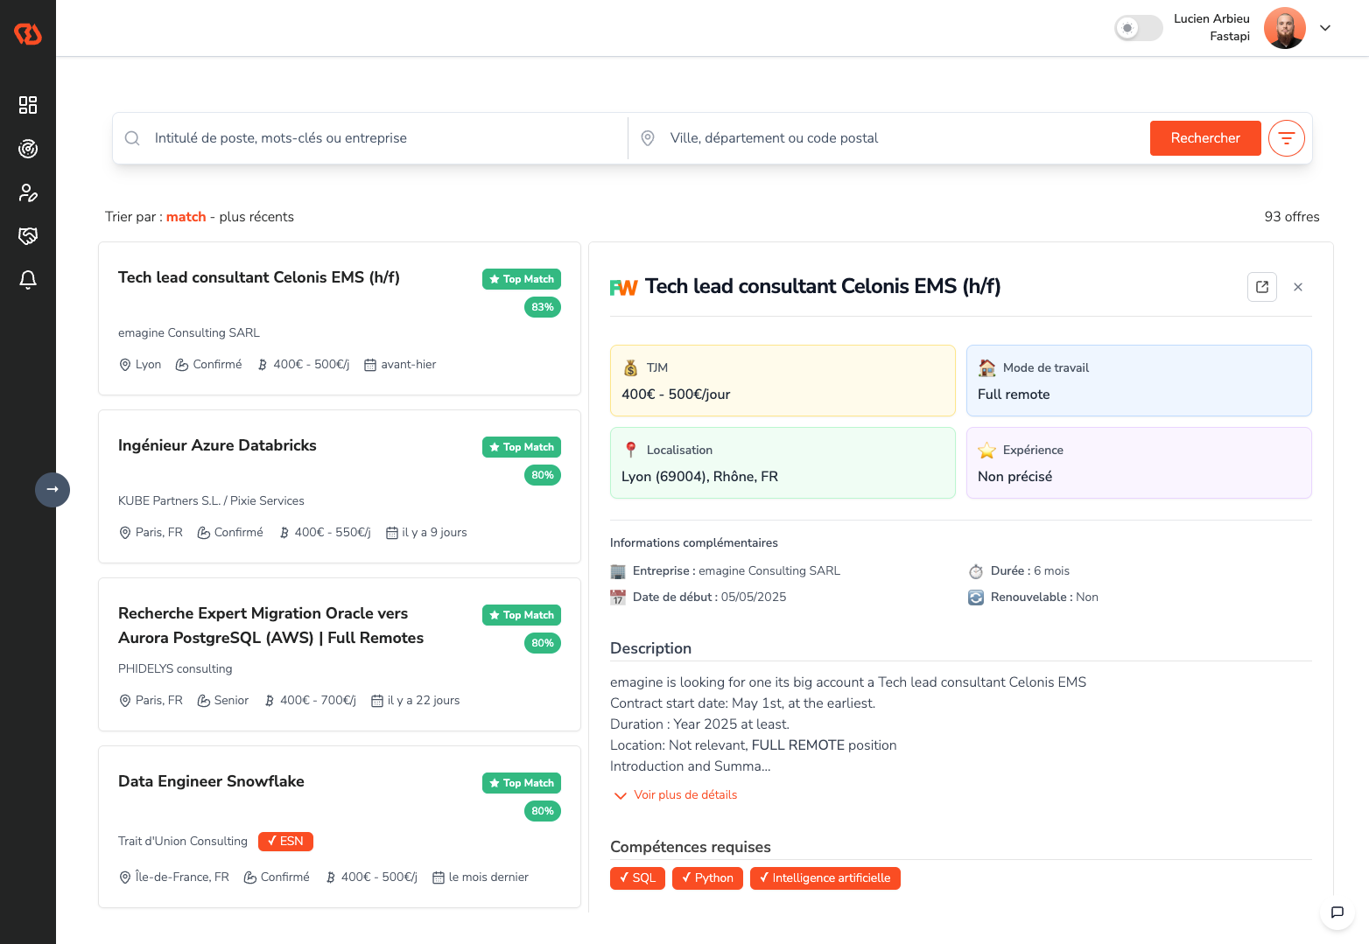The height and width of the screenshot is (944, 1369).
Task: Sort offers by 'plus récents'
Action: click(256, 217)
